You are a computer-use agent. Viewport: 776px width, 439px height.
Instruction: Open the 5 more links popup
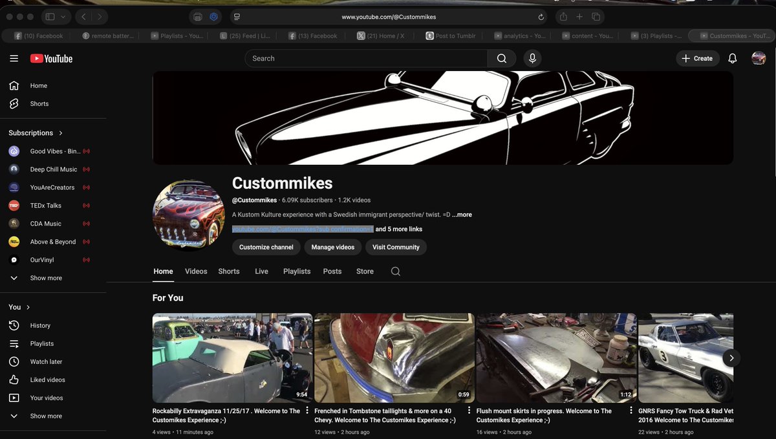tap(399, 229)
